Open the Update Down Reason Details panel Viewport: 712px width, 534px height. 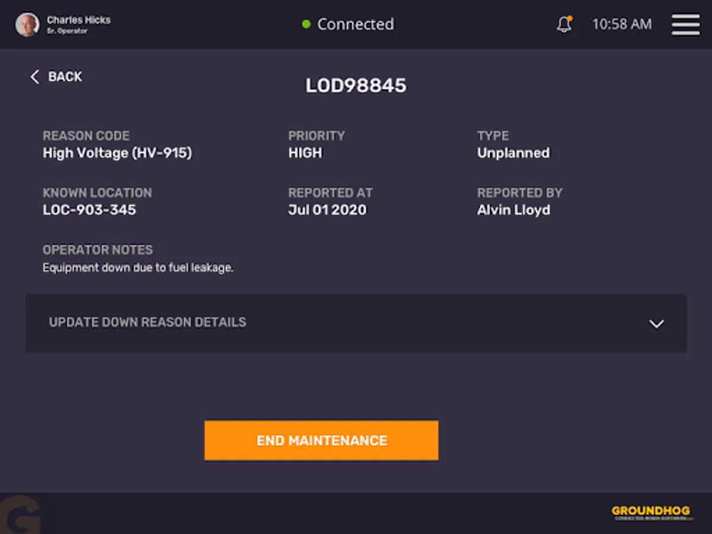(x=356, y=323)
